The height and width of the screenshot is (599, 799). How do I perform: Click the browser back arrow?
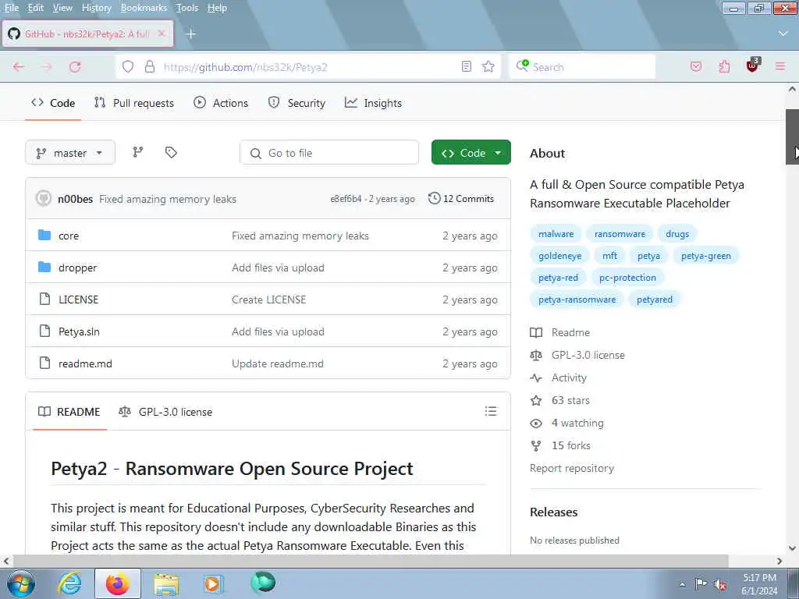click(19, 67)
